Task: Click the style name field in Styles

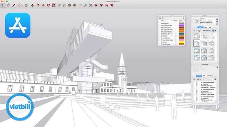Action: click(207, 19)
